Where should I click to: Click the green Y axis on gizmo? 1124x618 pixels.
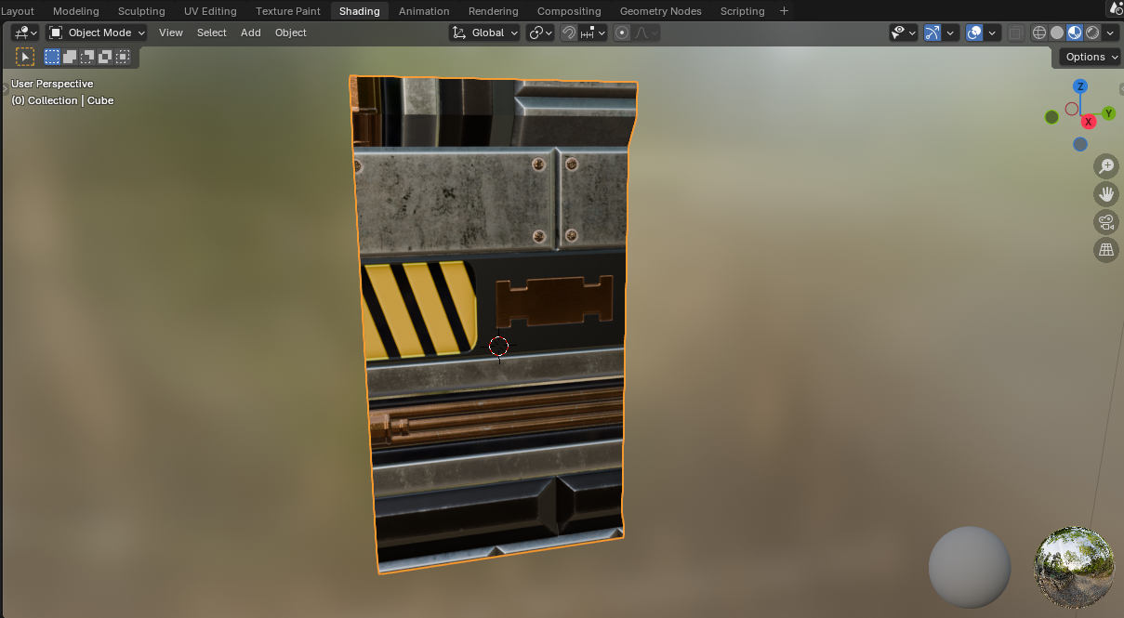(1108, 113)
